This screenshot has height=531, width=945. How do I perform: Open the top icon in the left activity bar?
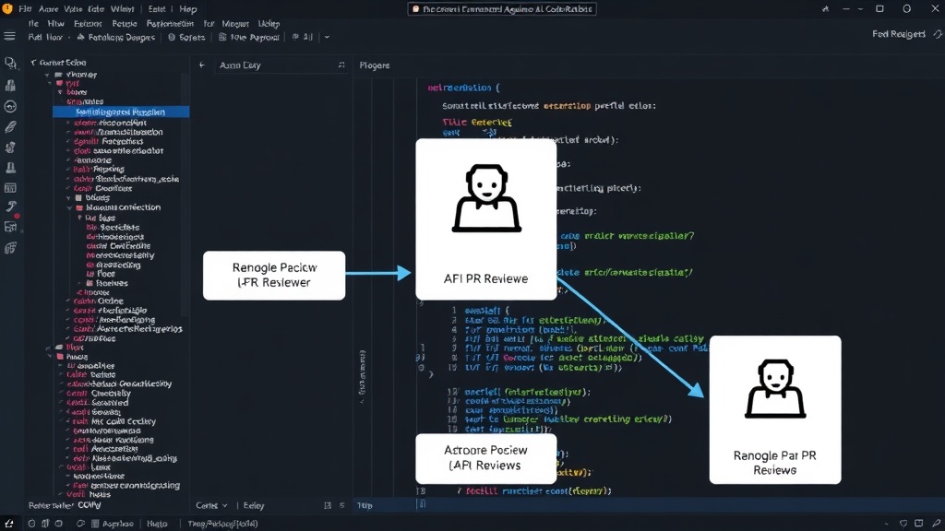[10, 63]
